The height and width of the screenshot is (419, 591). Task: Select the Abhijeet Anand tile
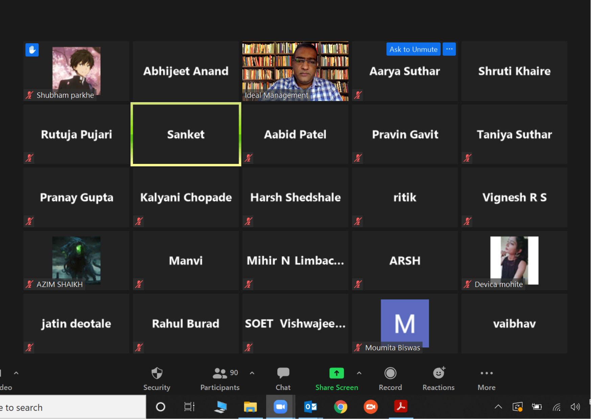point(186,71)
